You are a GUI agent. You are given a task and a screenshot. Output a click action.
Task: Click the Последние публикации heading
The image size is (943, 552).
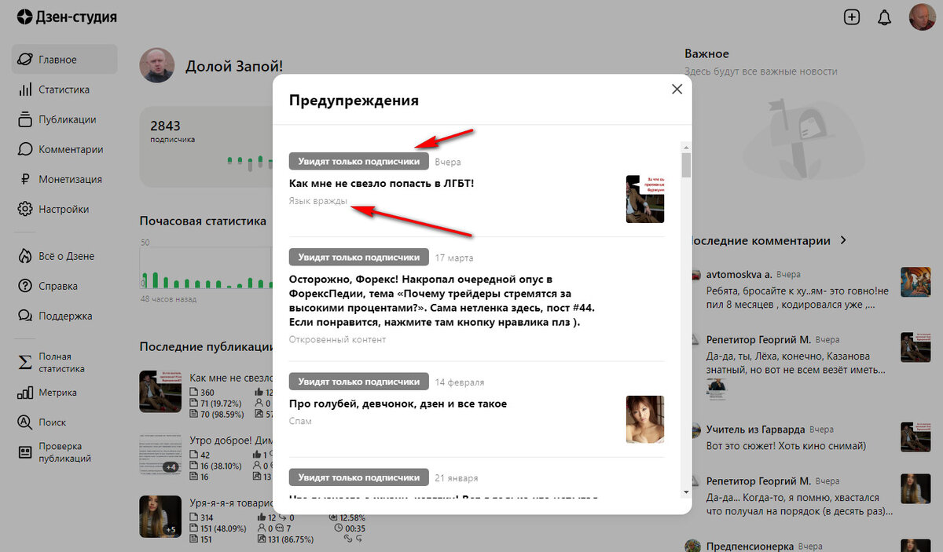pos(206,346)
